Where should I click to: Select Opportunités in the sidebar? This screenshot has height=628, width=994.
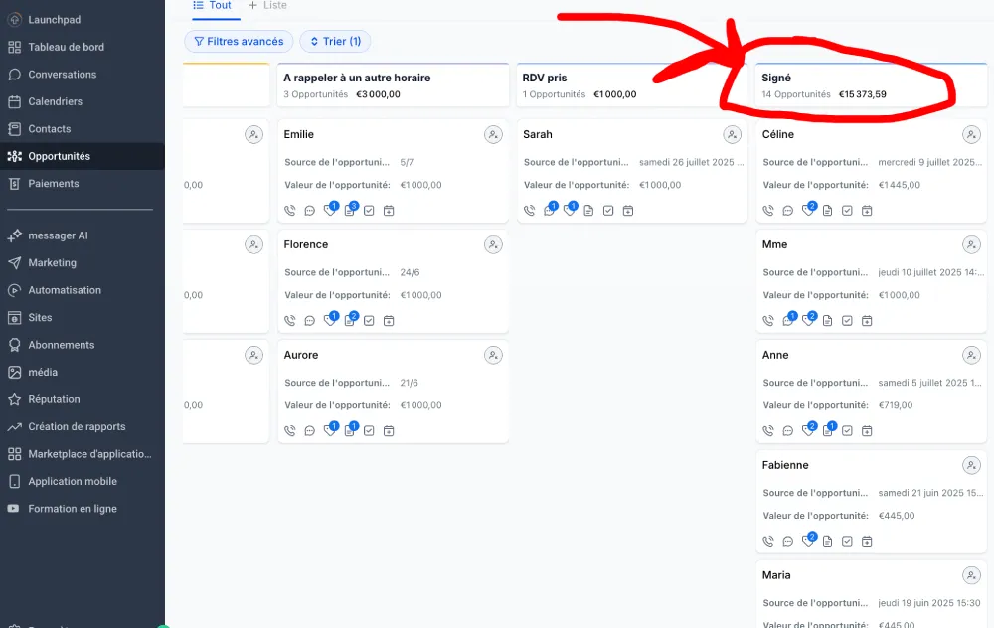point(83,156)
